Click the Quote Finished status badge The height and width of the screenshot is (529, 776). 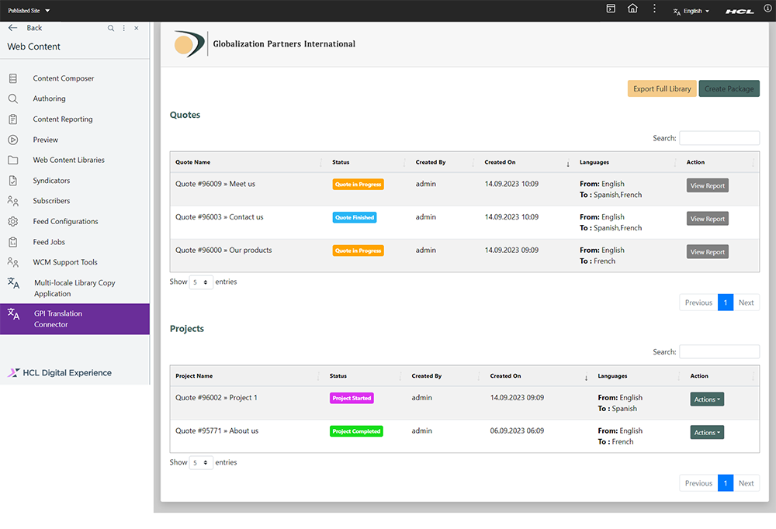pos(355,217)
